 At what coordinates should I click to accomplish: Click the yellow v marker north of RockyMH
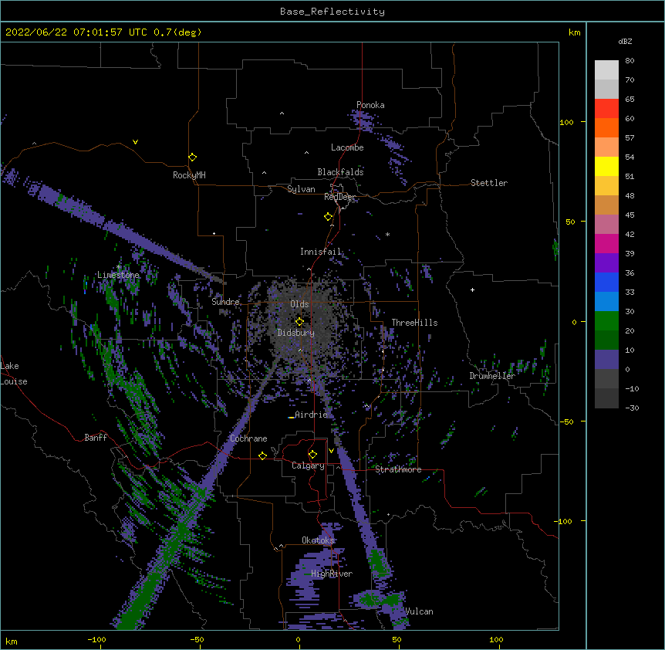(135, 142)
